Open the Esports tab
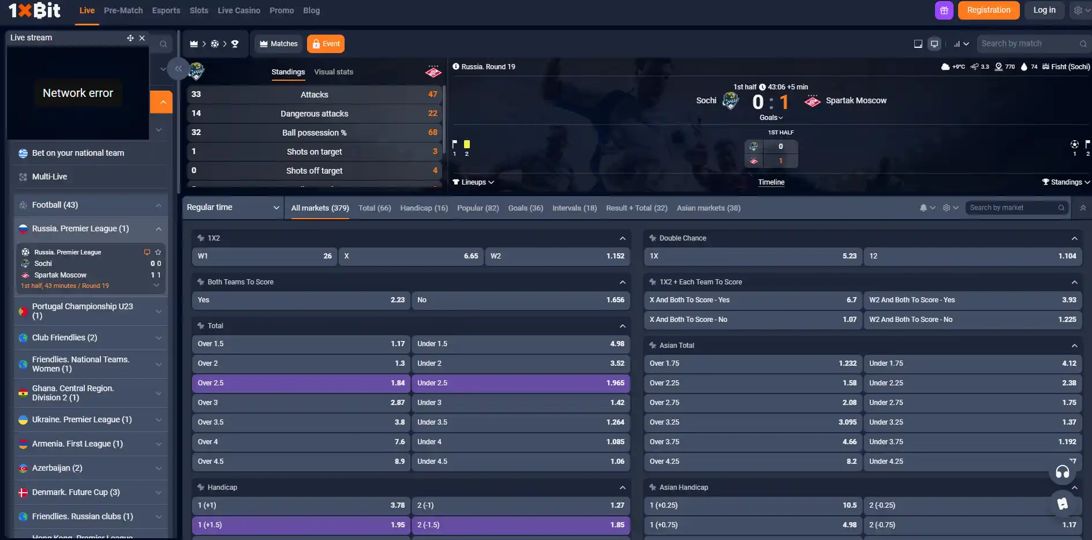This screenshot has width=1092, height=540. tap(166, 10)
